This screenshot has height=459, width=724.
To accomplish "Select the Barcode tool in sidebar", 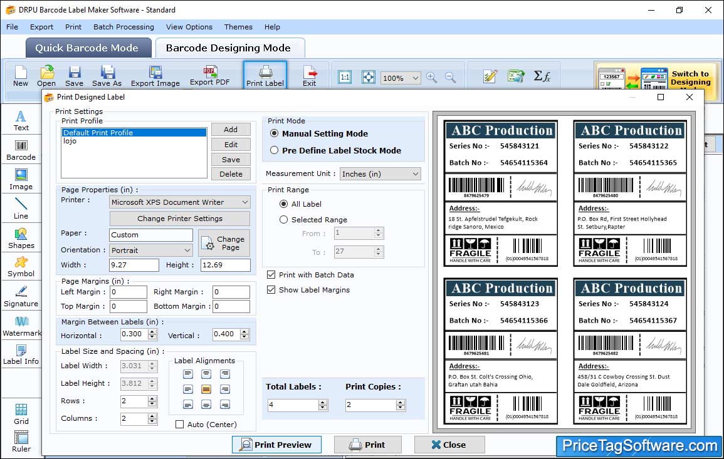I will click(x=21, y=150).
